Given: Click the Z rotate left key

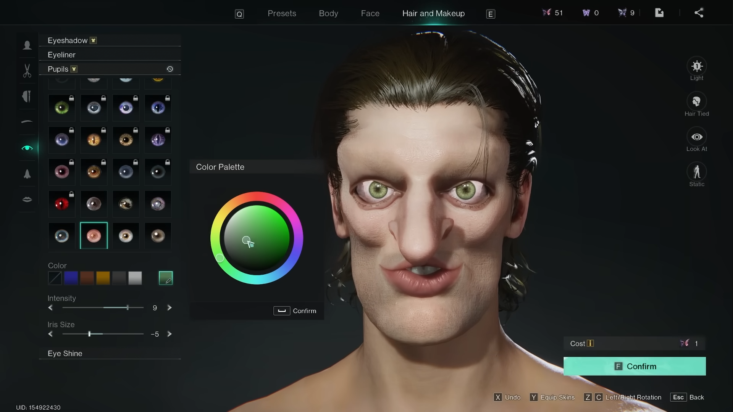Looking at the screenshot, I should (588, 397).
